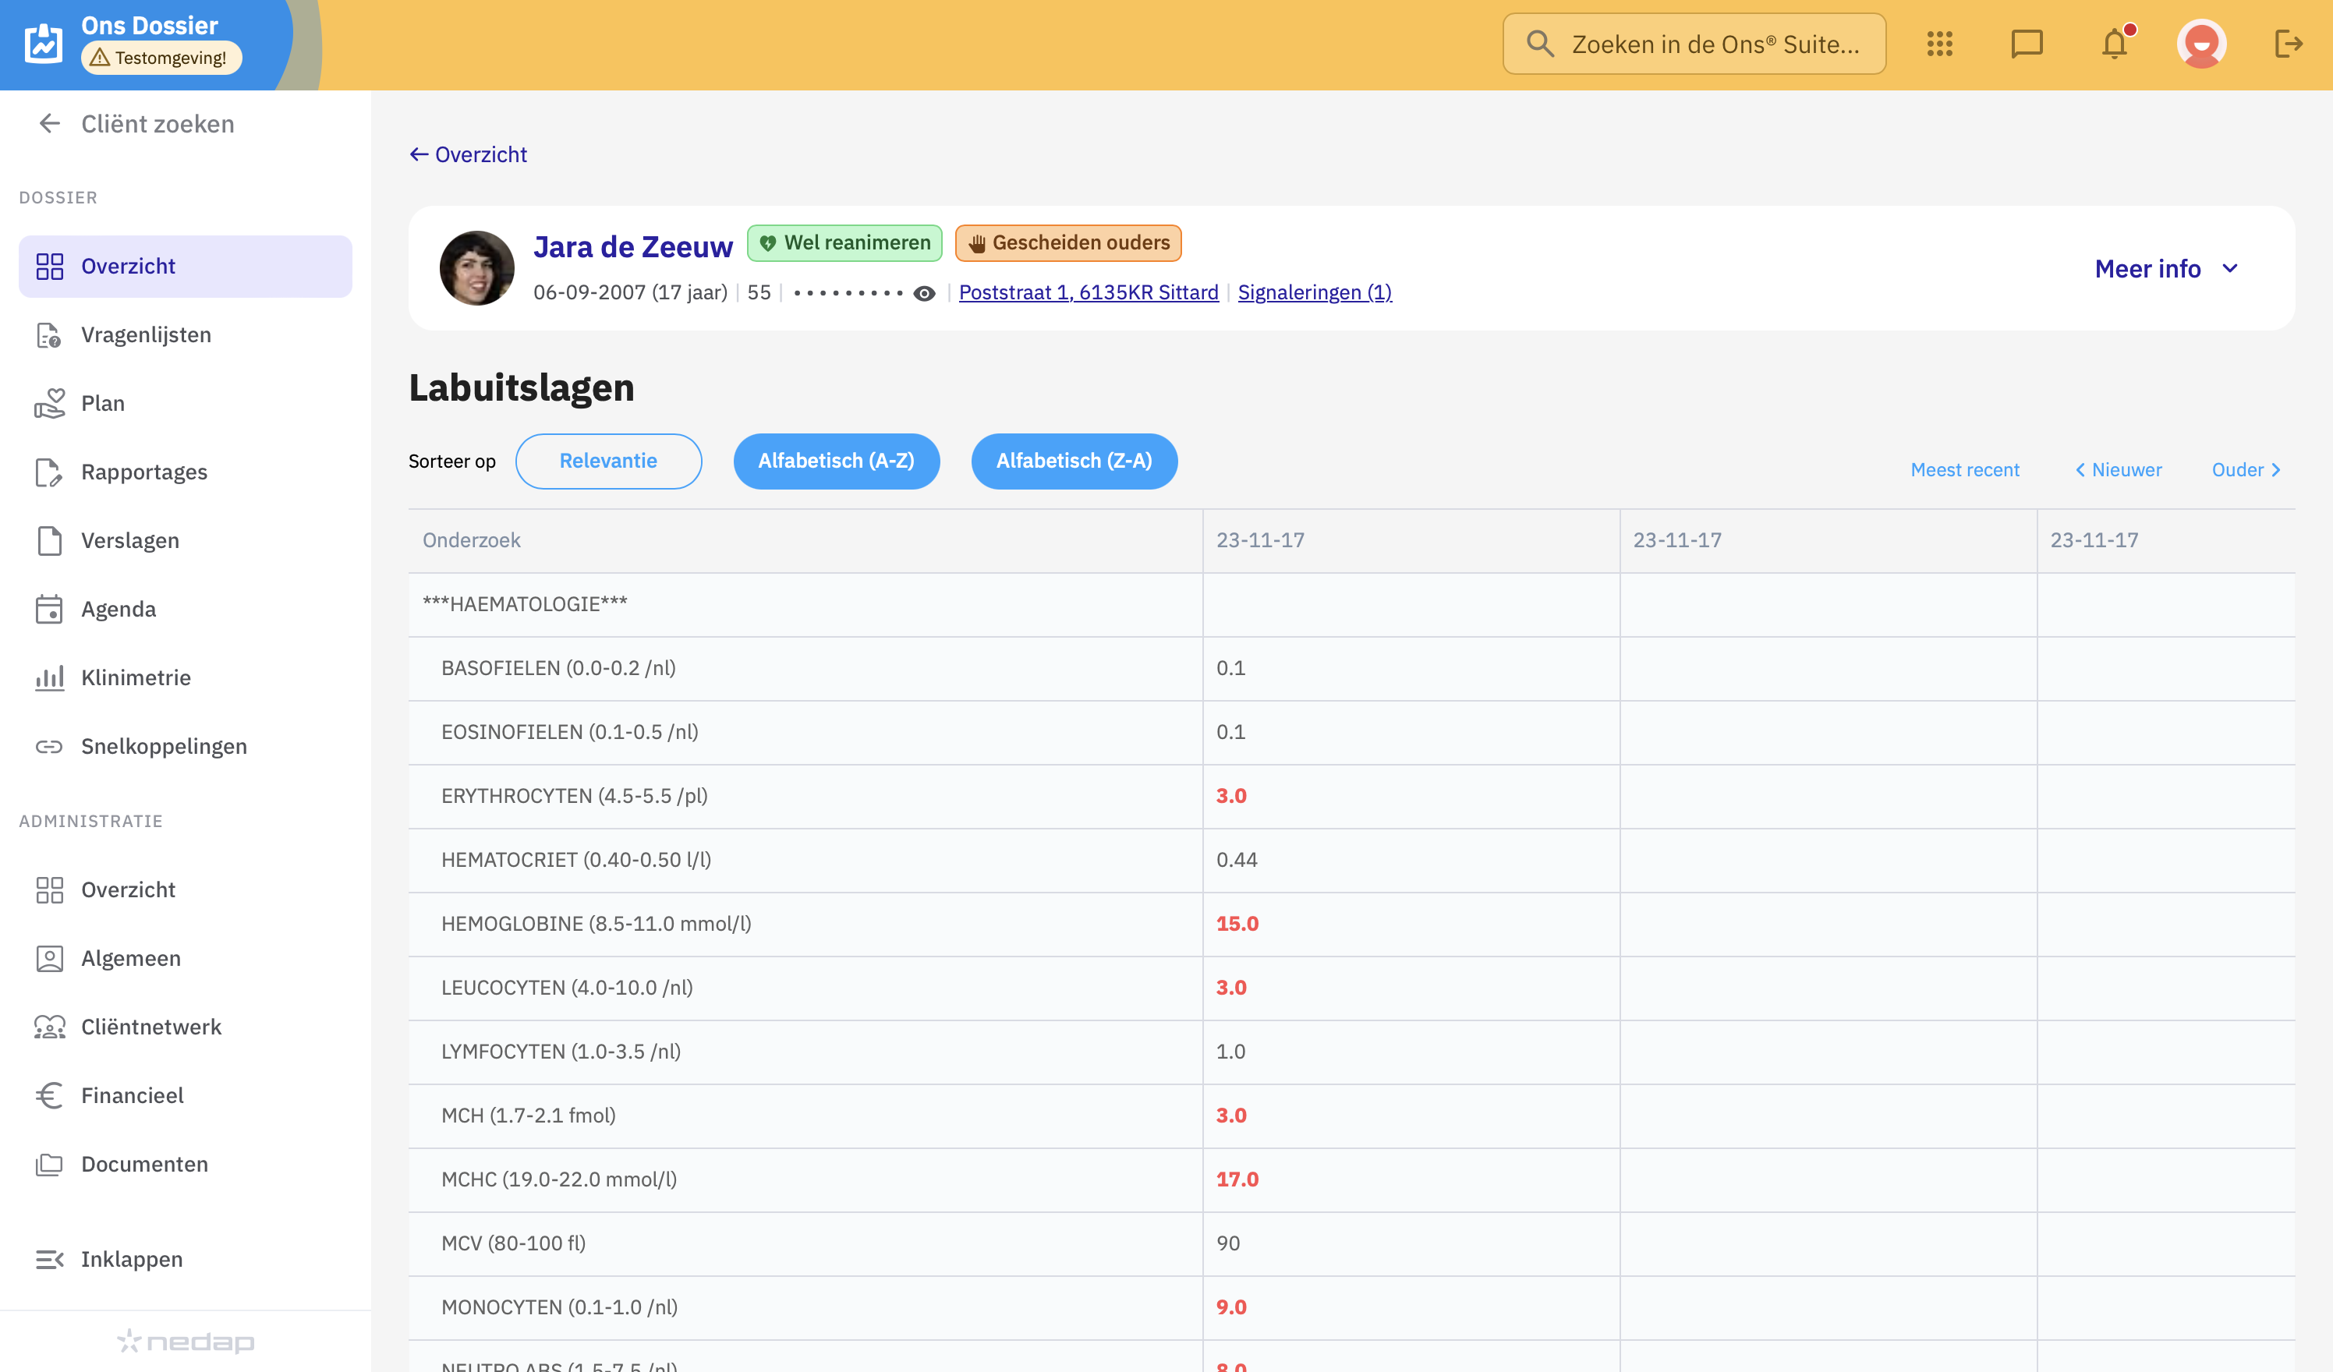Go to Nieuwer lab results

(x=2119, y=469)
